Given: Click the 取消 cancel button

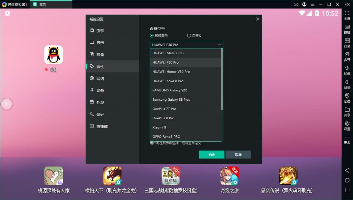Looking at the screenshot, I should (x=238, y=155).
